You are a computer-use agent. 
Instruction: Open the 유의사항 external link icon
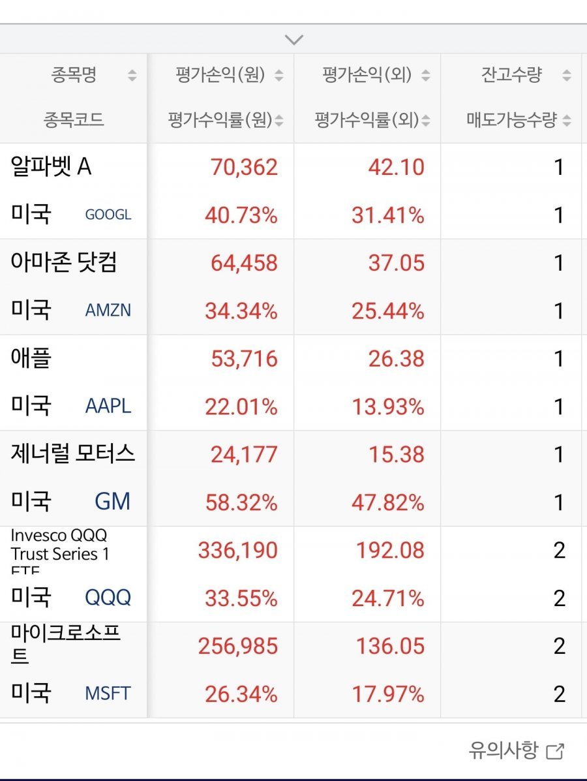click(x=555, y=751)
